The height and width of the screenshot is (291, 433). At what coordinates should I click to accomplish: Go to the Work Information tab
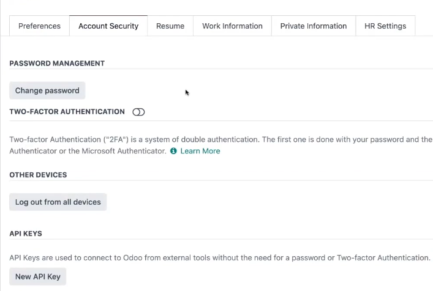(x=232, y=26)
